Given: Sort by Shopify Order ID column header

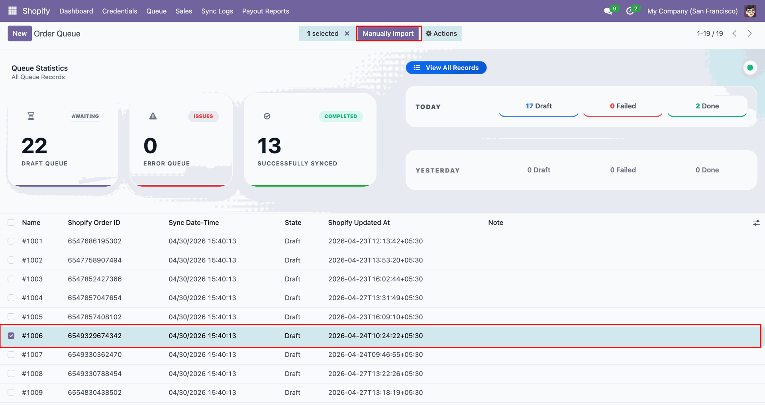Looking at the screenshot, I should tap(94, 223).
